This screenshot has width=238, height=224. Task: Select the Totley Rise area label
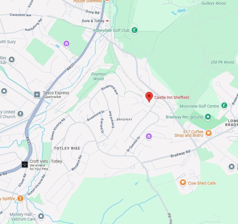point(67,148)
